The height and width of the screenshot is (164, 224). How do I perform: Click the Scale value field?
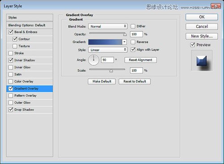tap(136, 71)
